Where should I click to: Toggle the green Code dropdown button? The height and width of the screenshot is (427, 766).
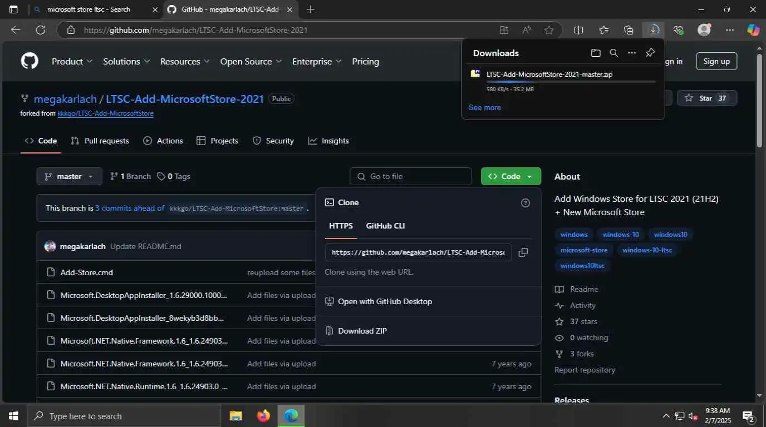coord(510,176)
